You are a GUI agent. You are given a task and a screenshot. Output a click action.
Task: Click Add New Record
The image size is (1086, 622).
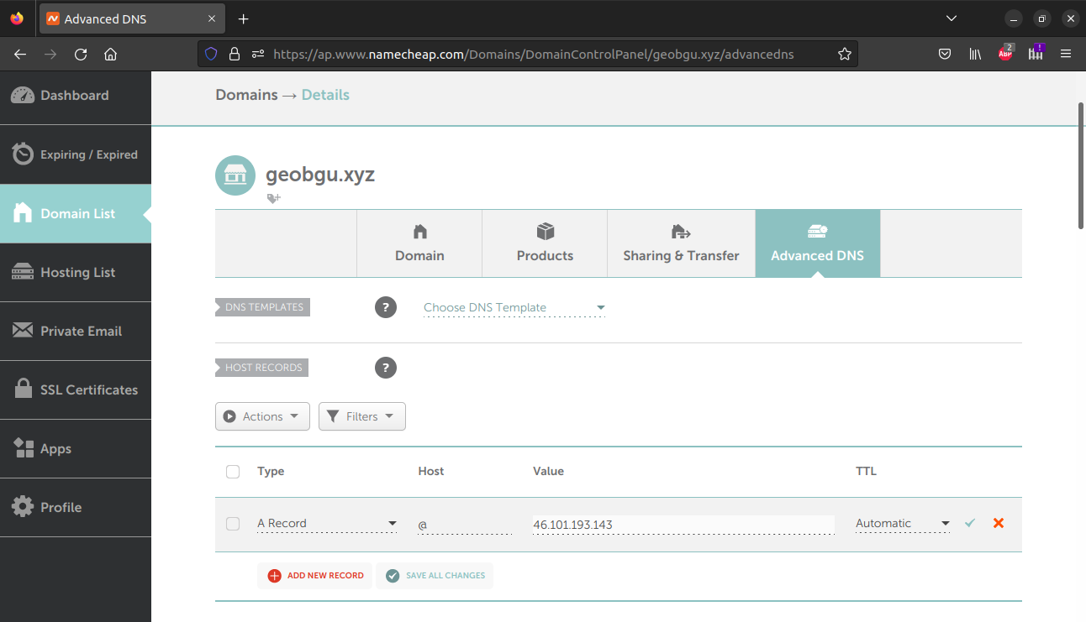315,576
